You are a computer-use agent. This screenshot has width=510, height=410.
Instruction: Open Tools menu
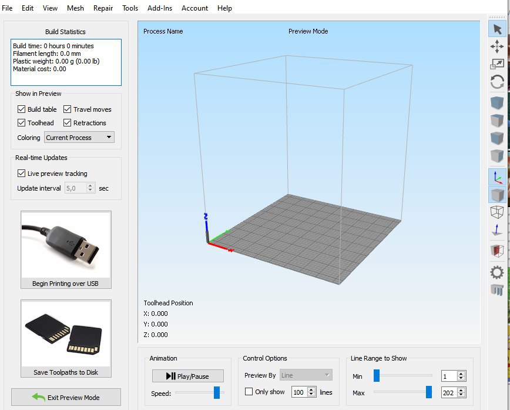click(x=130, y=8)
